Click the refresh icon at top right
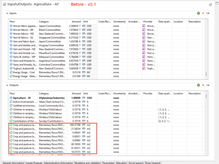The height and width of the screenshot is (164, 219). 210,5
